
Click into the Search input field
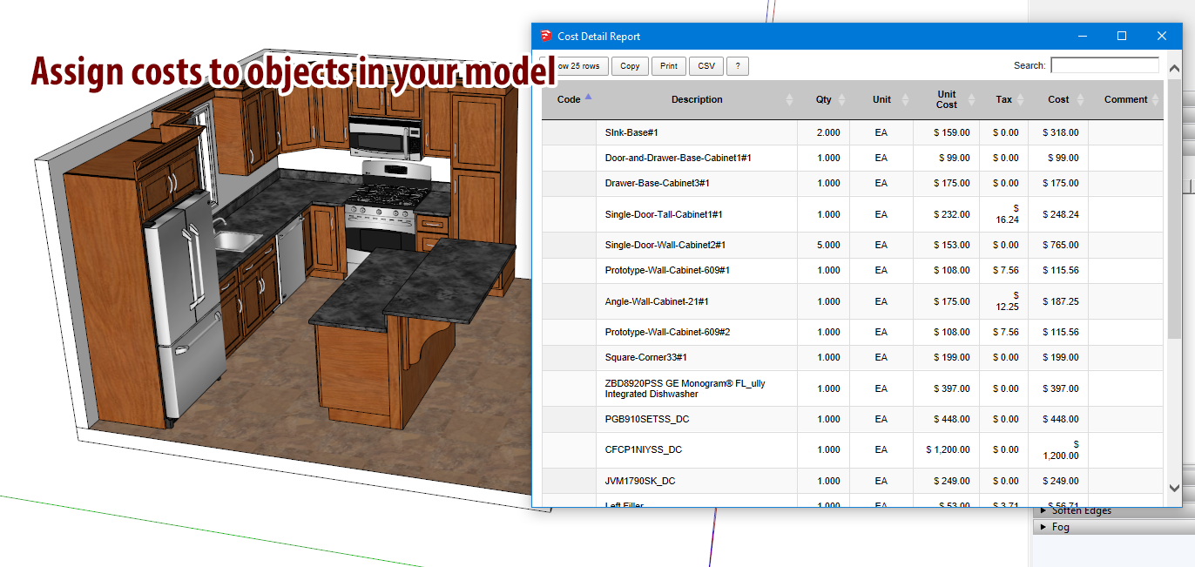[1104, 65]
